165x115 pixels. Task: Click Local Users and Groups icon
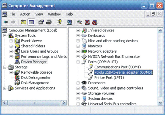(17, 51)
